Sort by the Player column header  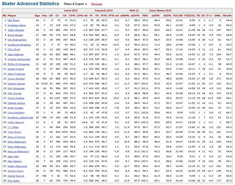12,15
